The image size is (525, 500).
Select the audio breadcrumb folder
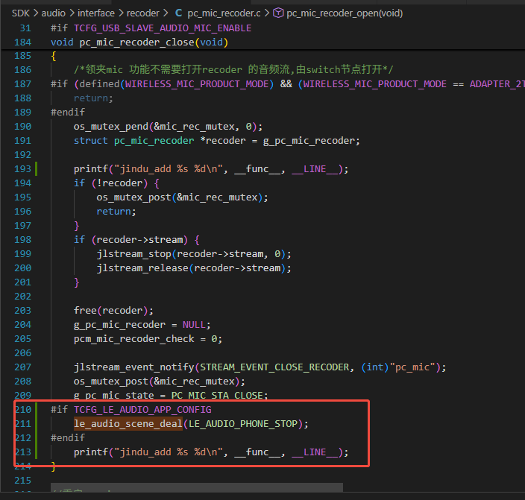(x=53, y=13)
